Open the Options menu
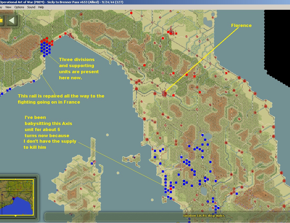Image resolution: width=290 pixels, height=223 pixels. tap(19, 7)
